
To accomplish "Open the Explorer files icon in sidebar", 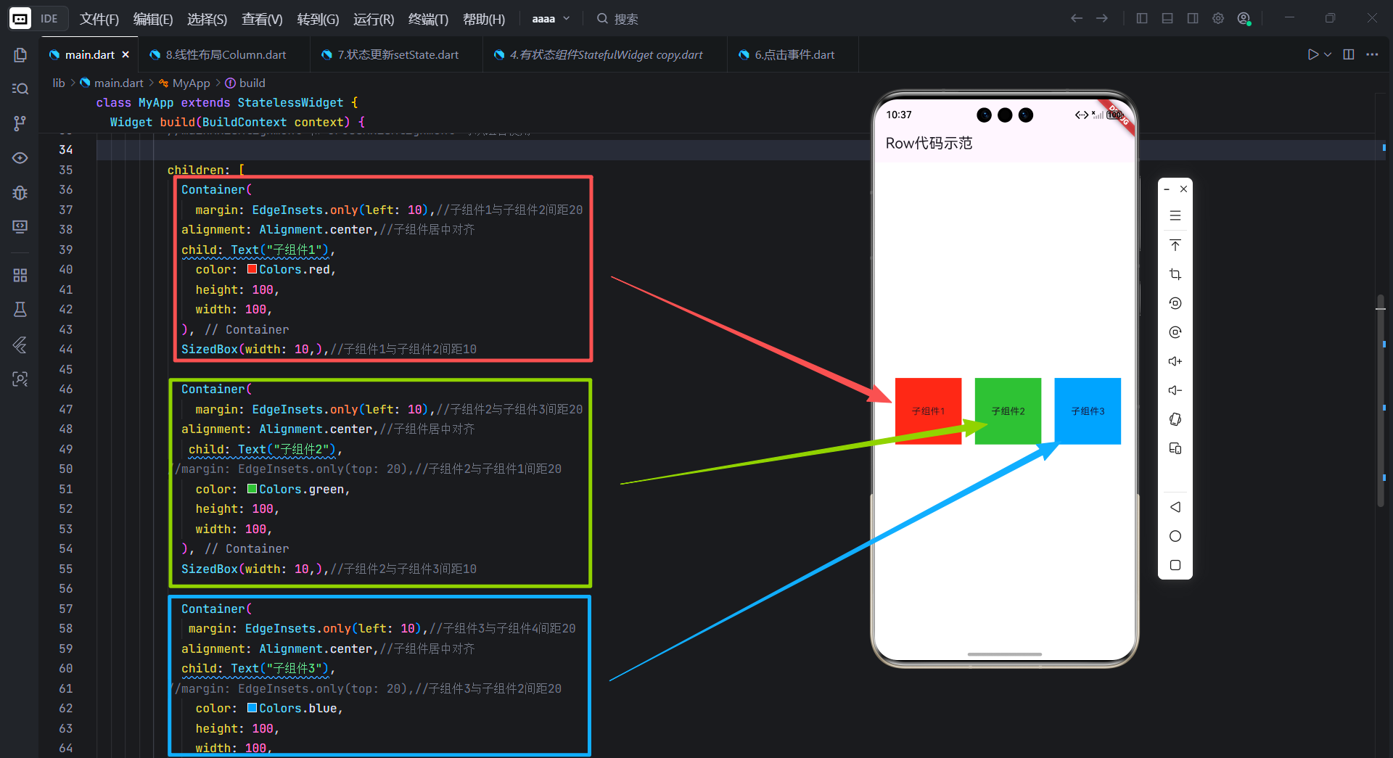I will (x=20, y=55).
